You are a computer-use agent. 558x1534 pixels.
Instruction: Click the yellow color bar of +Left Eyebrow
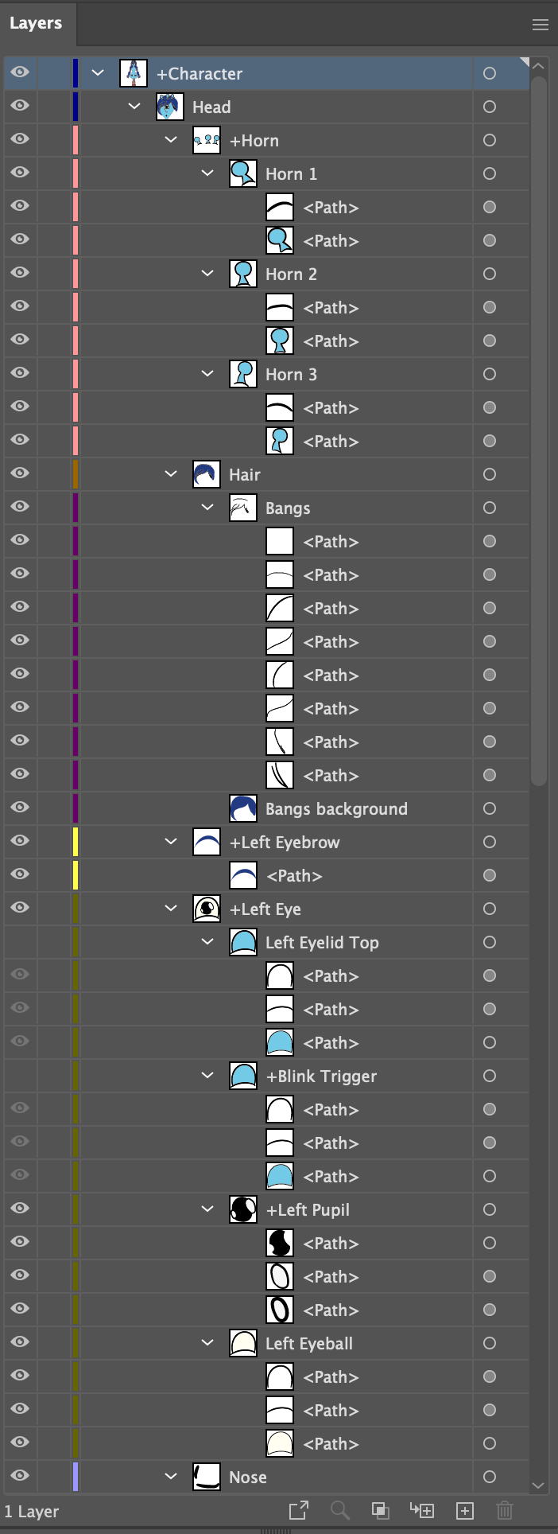coord(76,842)
